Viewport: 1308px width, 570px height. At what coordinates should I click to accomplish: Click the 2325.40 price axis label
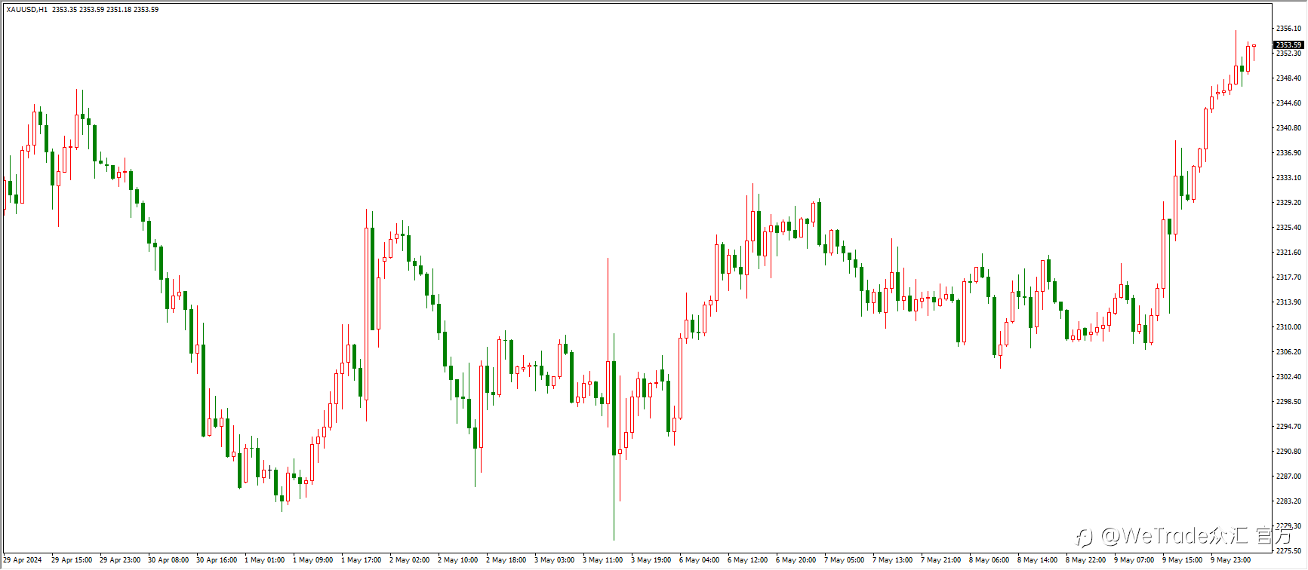tap(1288, 228)
